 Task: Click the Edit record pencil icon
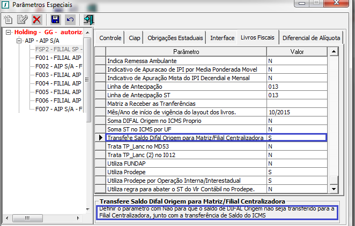point(23,20)
